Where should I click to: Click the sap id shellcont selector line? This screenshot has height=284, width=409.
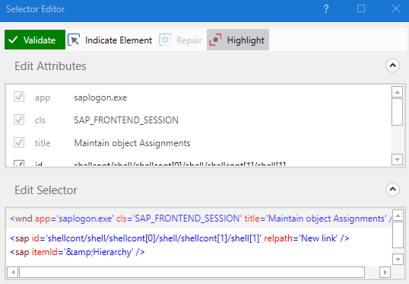pos(179,238)
